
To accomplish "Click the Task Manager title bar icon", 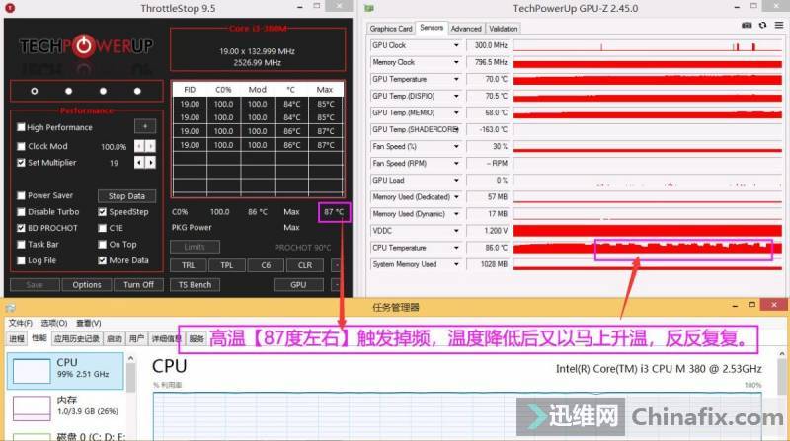I will coord(11,308).
